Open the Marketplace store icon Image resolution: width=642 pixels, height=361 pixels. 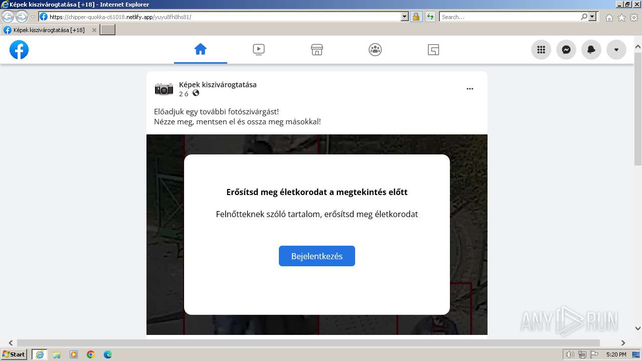317,50
